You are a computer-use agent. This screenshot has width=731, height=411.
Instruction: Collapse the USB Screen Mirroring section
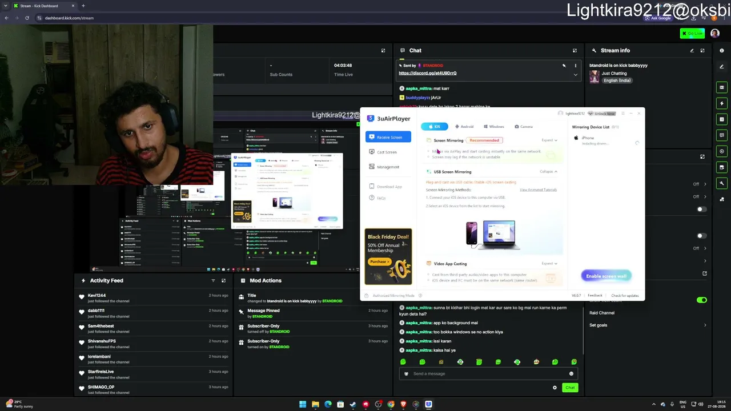pyautogui.click(x=548, y=171)
